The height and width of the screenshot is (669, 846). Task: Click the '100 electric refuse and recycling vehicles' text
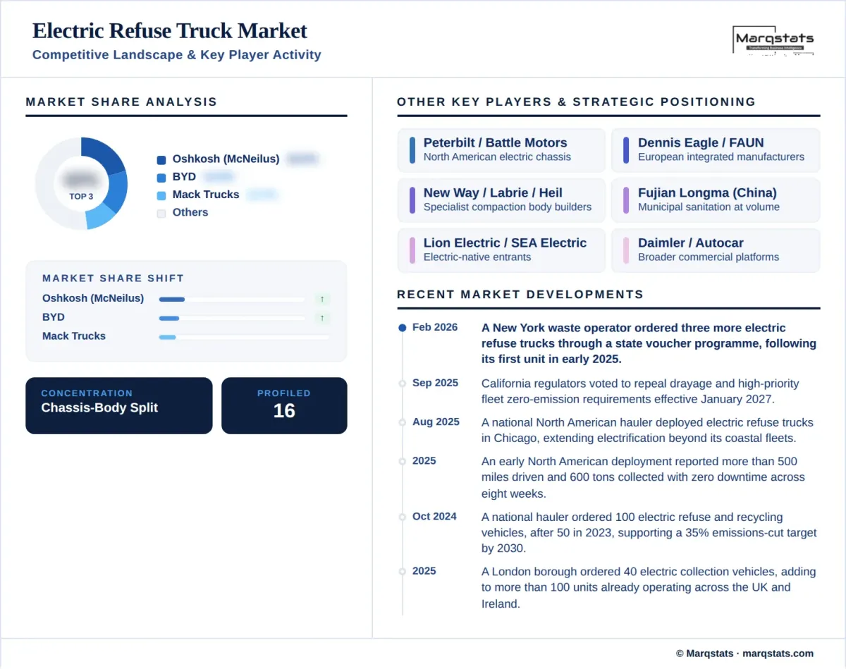(x=649, y=532)
